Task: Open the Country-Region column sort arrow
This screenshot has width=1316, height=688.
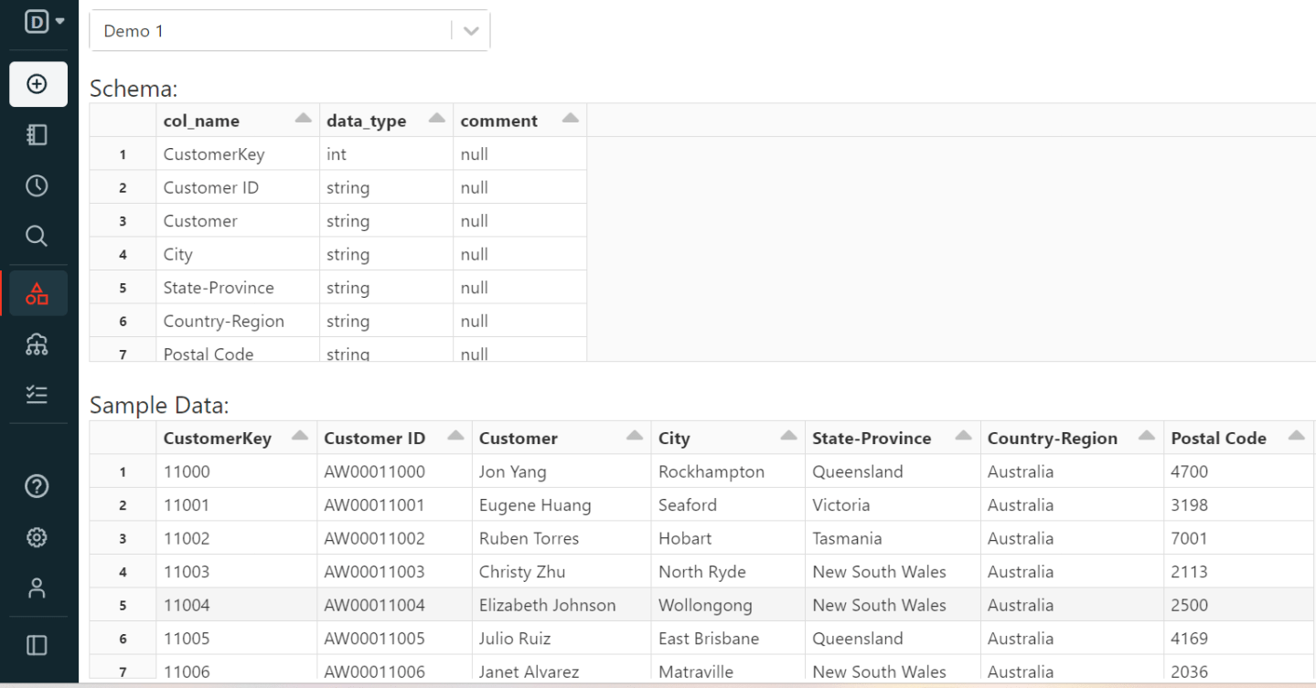Action: click(1147, 436)
